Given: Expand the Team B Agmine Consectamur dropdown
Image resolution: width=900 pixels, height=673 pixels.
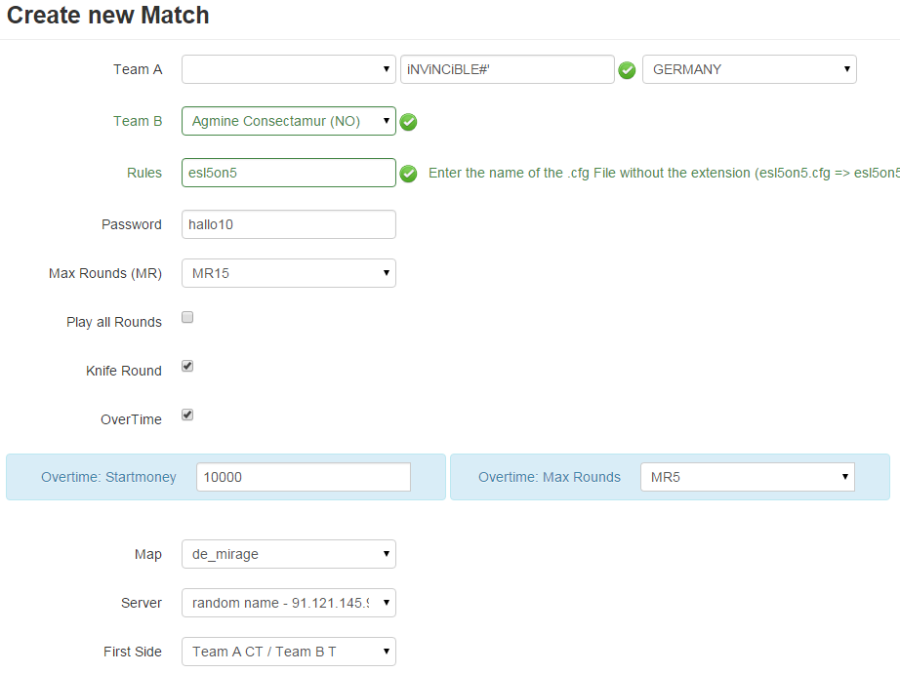Looking at the screenshot, I should click(x=288, y=121).
